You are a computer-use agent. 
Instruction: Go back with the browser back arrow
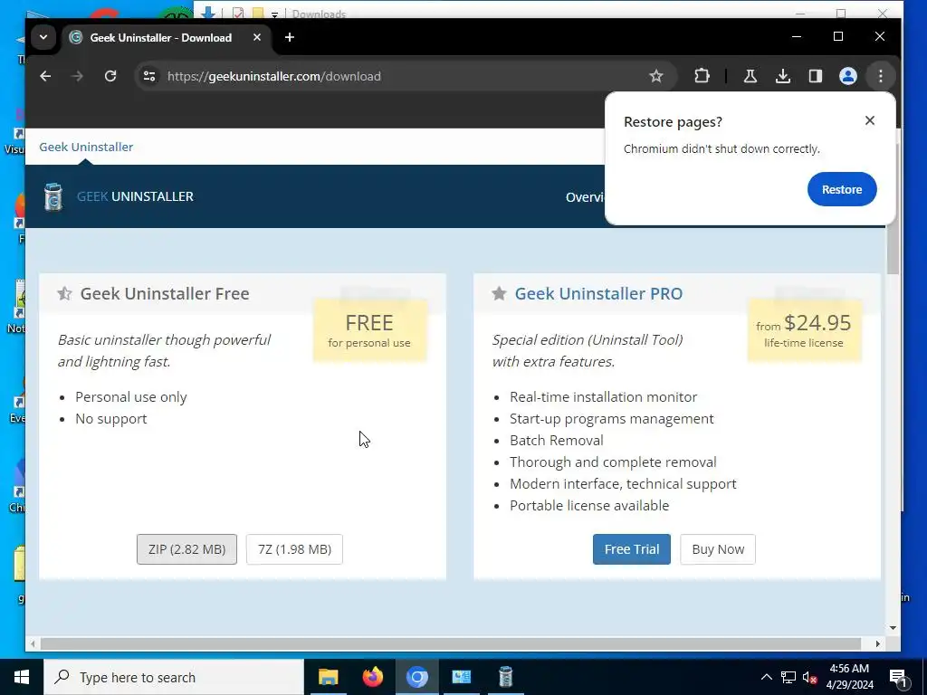pyautogui.click(x=45, y=76)
